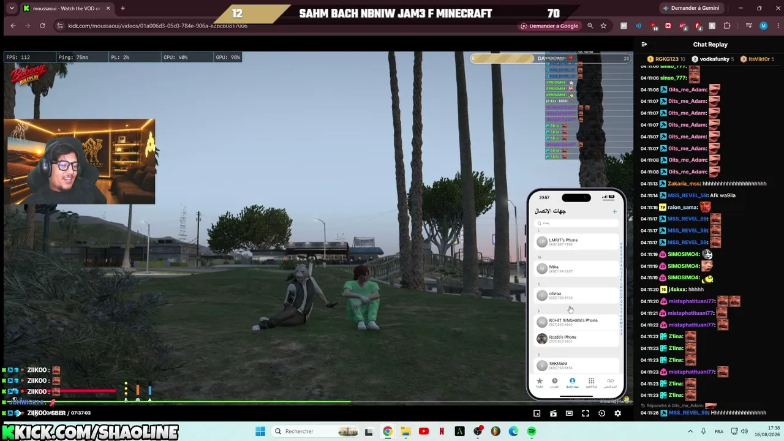Screen dimensions: 784x441
Task: Open the ROHIT SINGHAM's Phone contact
Action: pos(576,322)
